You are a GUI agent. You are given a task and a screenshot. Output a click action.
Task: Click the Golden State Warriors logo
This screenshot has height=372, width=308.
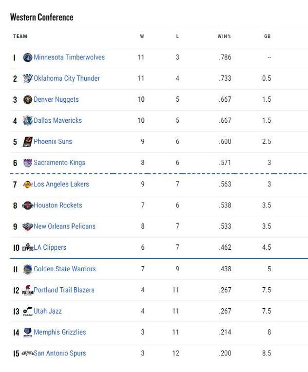[28, 269]
